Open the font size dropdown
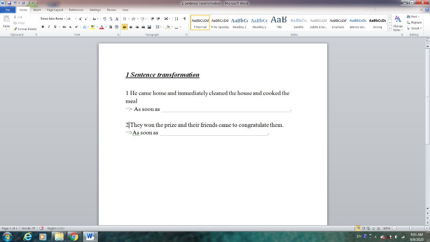The width and height of the screenshot is (430, 242). click(x=76, y=19)
